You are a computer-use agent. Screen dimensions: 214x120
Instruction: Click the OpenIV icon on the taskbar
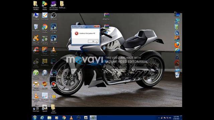[x=86, y=118]
